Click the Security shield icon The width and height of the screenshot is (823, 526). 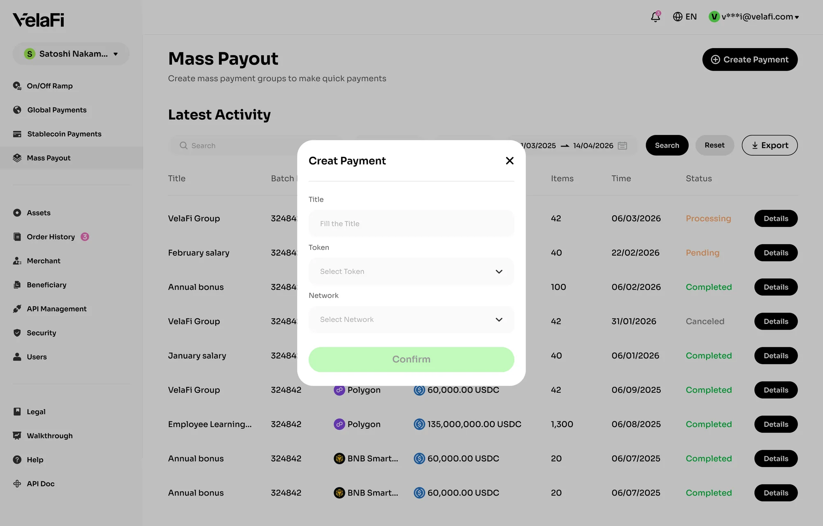(x=17, y=333)
